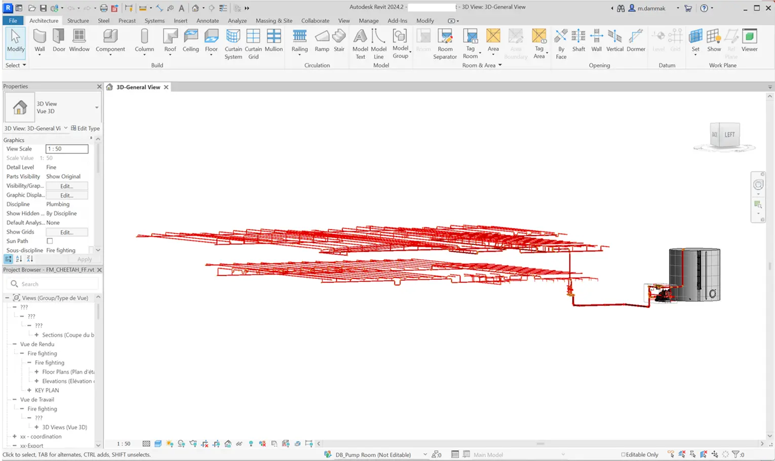Click the Project Browser search field
This screenshot has width=775, height=461.
(56, 284)
